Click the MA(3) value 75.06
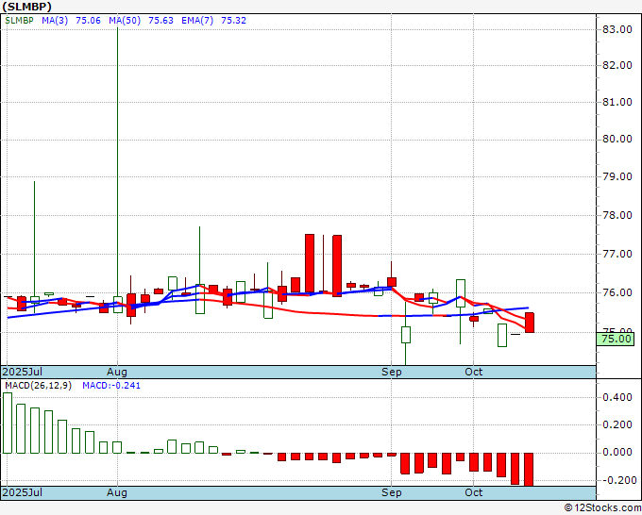The image size is (642, 515). (88, 21)
